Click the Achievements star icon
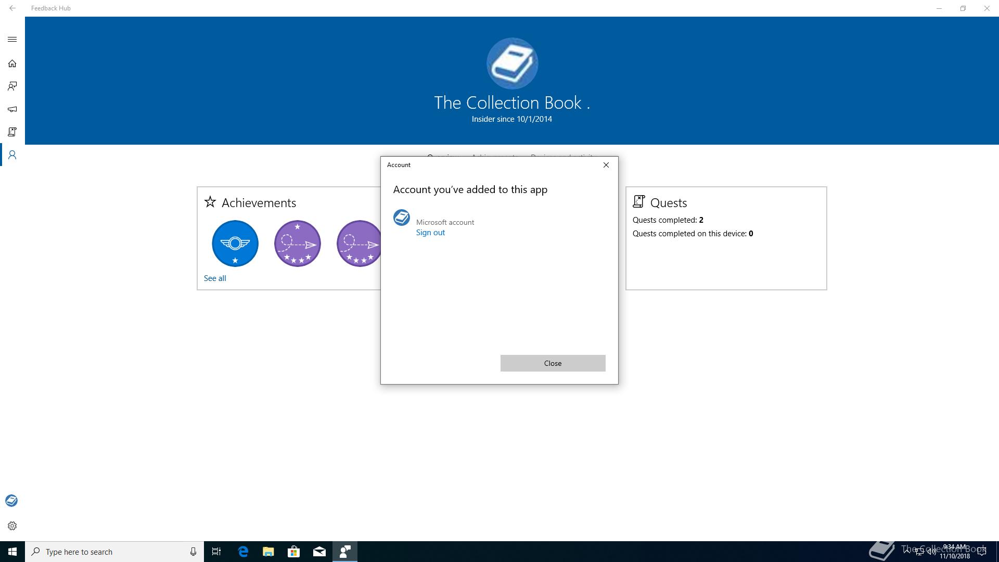 pos(210,202)
